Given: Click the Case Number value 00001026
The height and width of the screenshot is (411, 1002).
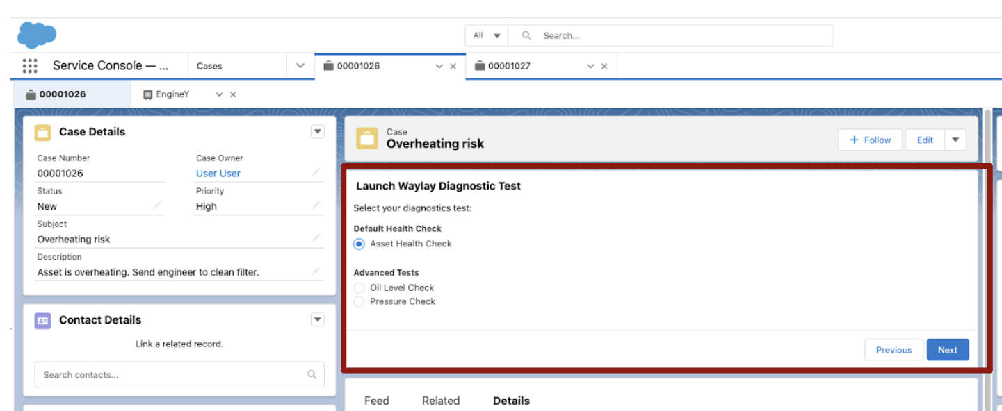Looking at the screenshot, I should pos(60,173).
